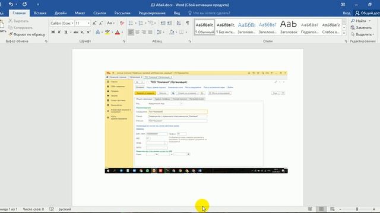Open ribbon display options in the title bar
380x213 pixels.
click(343, 5)
